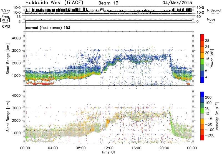
Task: Click 'Slant Range [km]' label of velocity panel
Action: pos(8,116)
